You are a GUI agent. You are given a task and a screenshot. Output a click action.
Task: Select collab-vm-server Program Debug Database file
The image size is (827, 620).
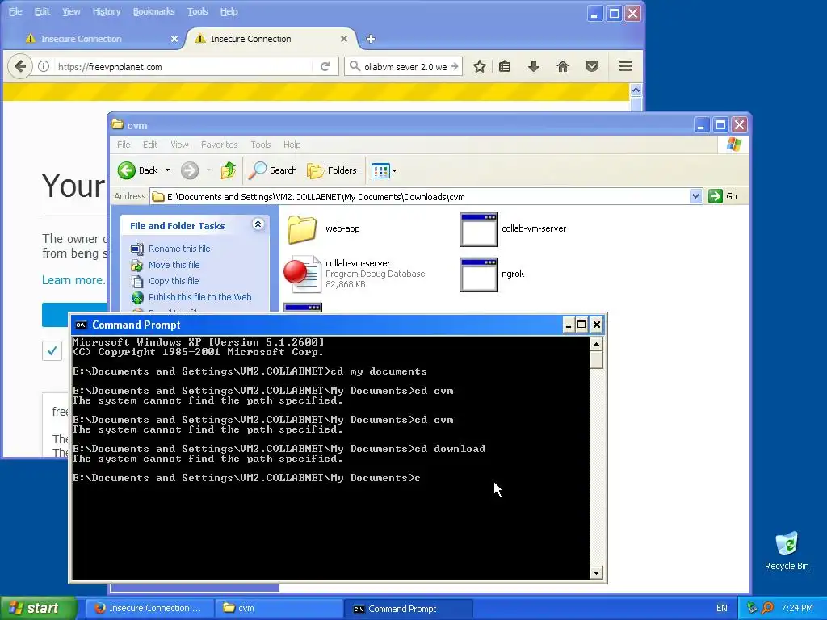(x=355, y=274)
